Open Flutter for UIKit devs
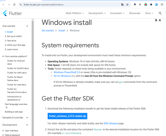 (17, 73)
